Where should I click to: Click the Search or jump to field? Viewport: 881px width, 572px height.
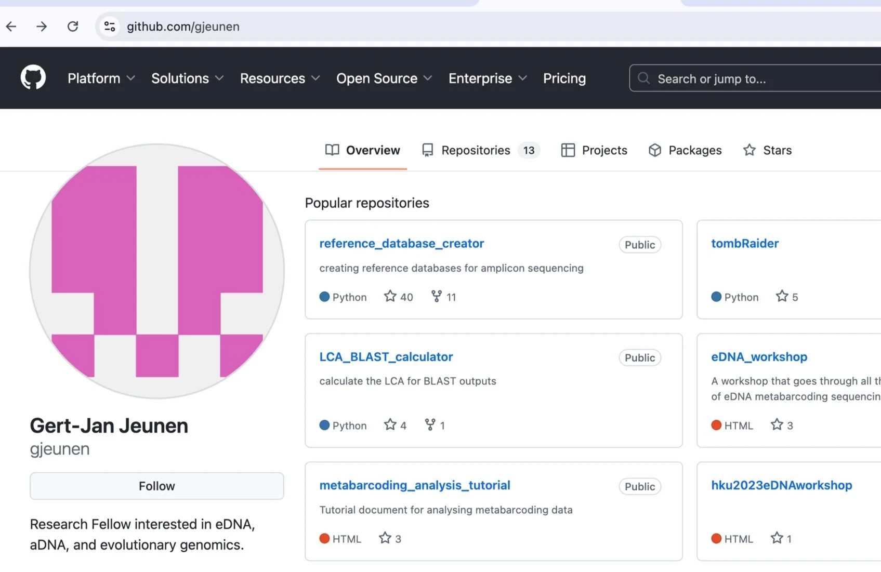pos(755,78)
